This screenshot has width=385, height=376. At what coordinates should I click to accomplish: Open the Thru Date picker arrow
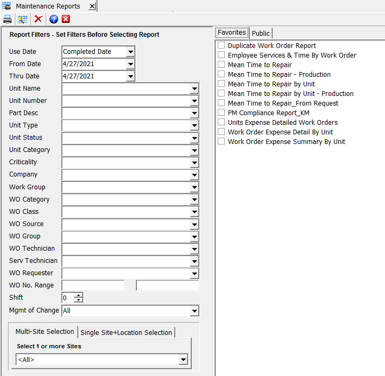[130, 76]
